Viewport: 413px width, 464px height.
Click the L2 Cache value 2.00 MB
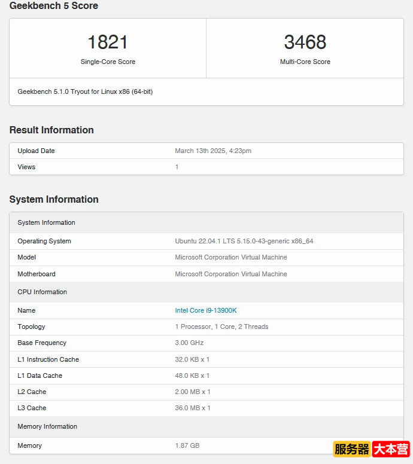(193, 392)
